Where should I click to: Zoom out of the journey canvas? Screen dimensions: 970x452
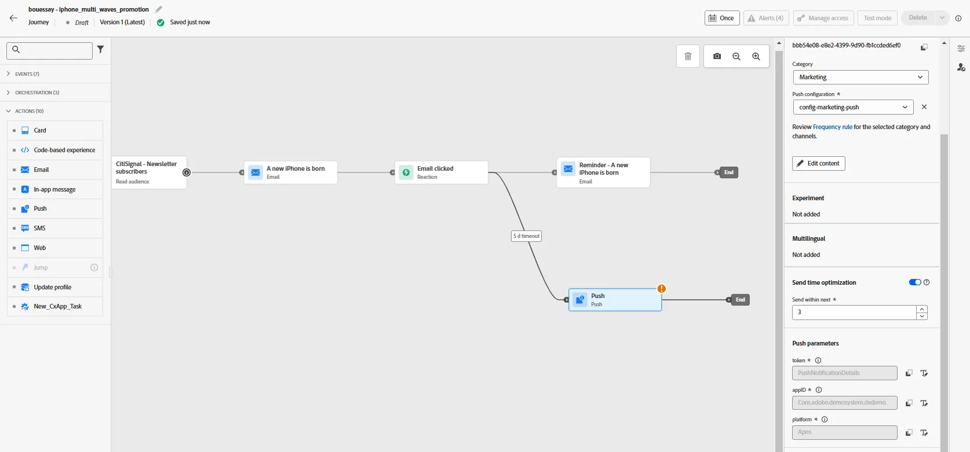[736, 56]
